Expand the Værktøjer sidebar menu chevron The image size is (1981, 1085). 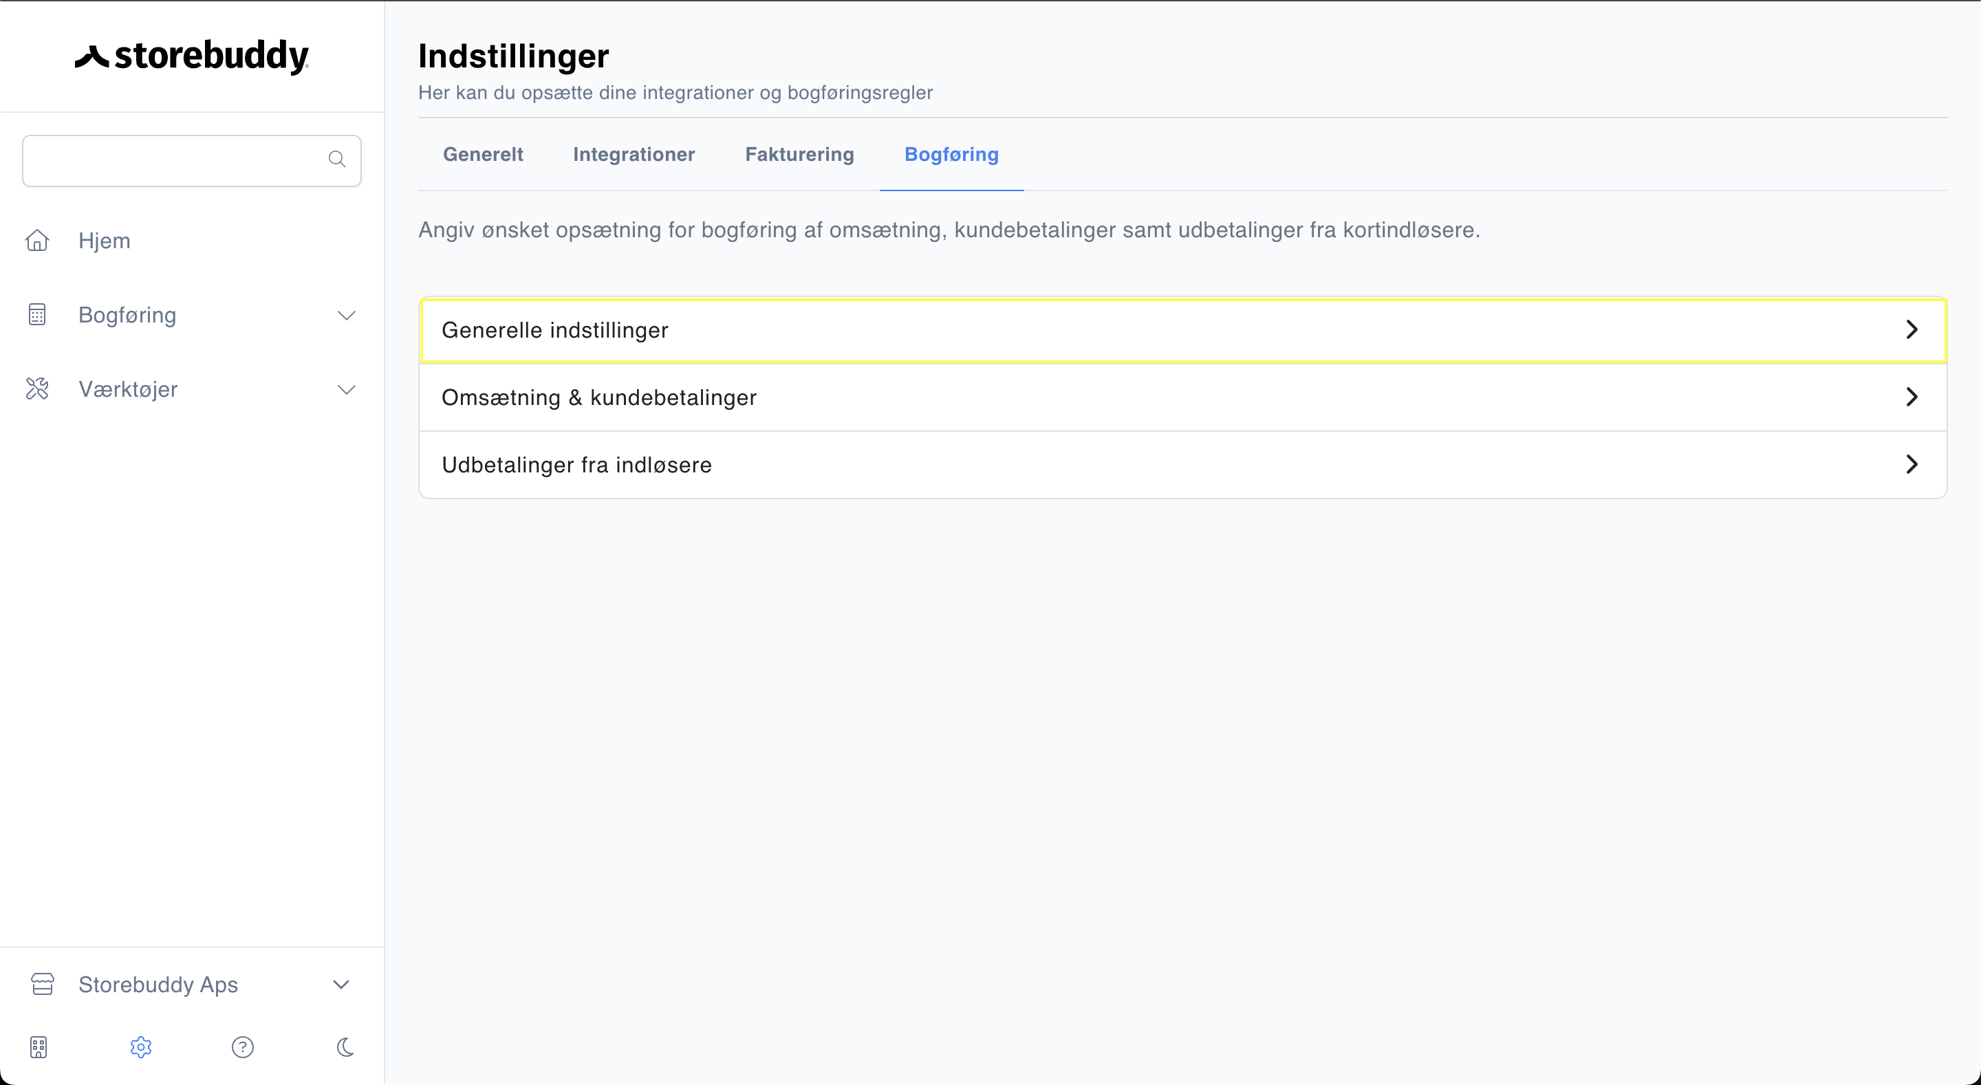pos(347,390)
